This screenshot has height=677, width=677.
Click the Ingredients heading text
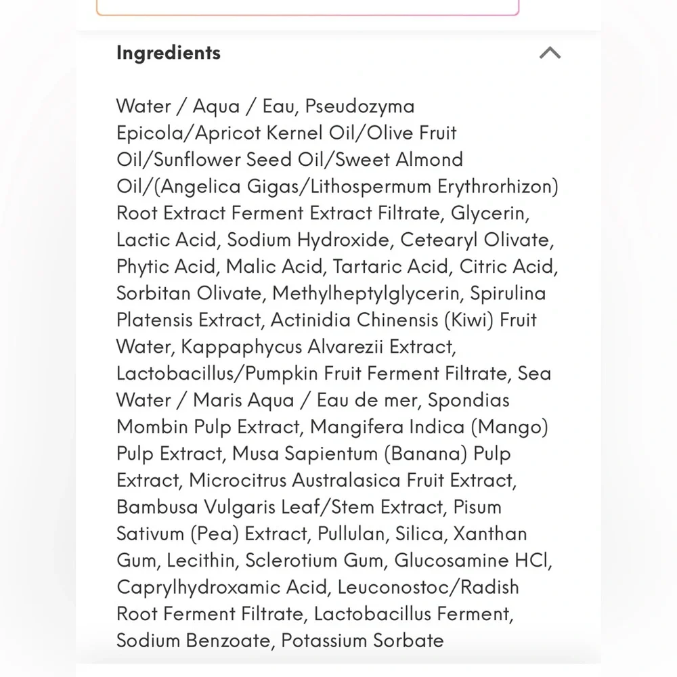pyautogui.click(x=169, y=53)
